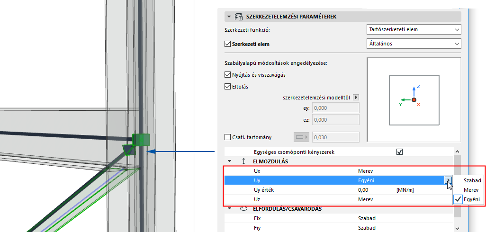Open the Általános dropdown

coord(414,44)
